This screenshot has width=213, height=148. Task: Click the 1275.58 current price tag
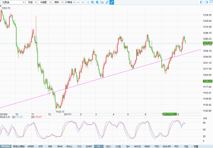point(208,43)
